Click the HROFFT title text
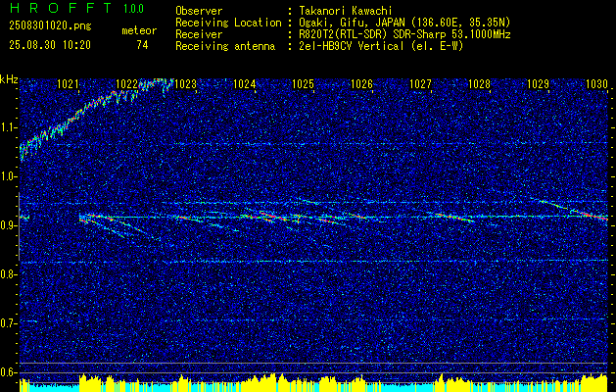 61,8
